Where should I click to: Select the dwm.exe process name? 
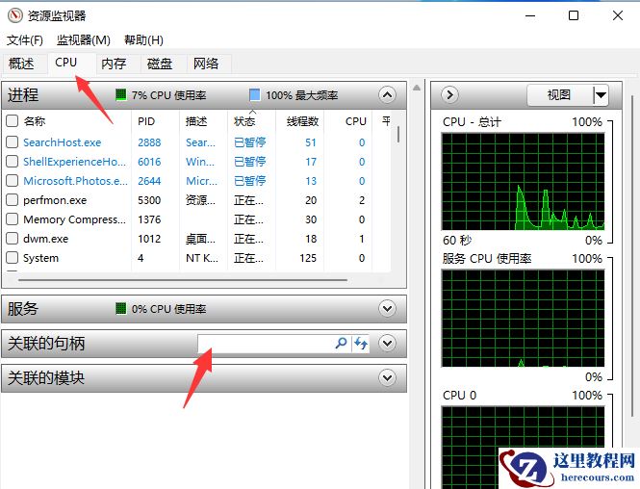coord(46,239)
